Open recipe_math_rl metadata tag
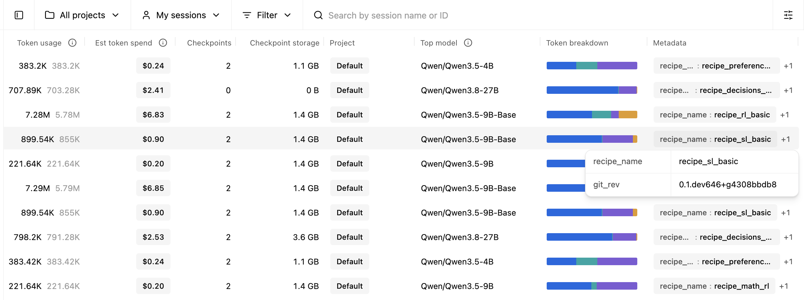The image size is (804, 300). [x=714, y=286]
